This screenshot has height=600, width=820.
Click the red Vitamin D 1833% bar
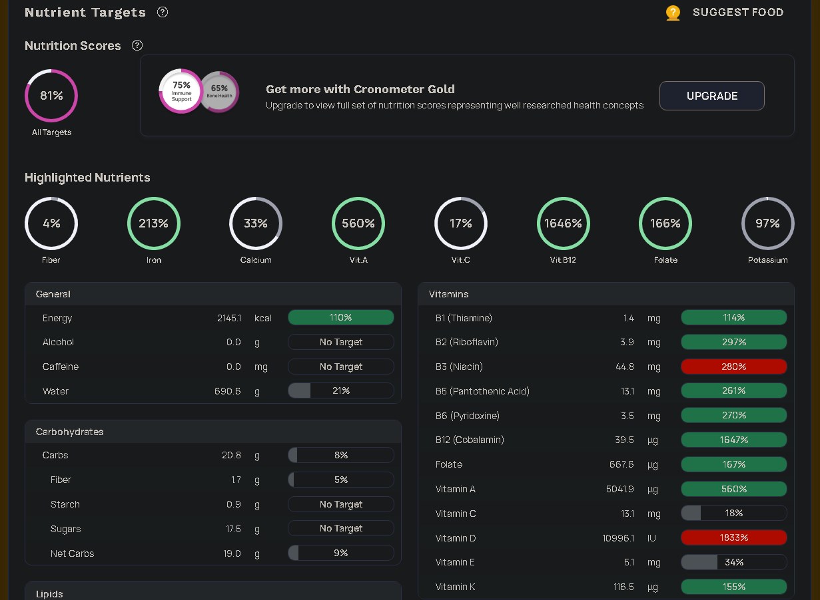[734, 537]
